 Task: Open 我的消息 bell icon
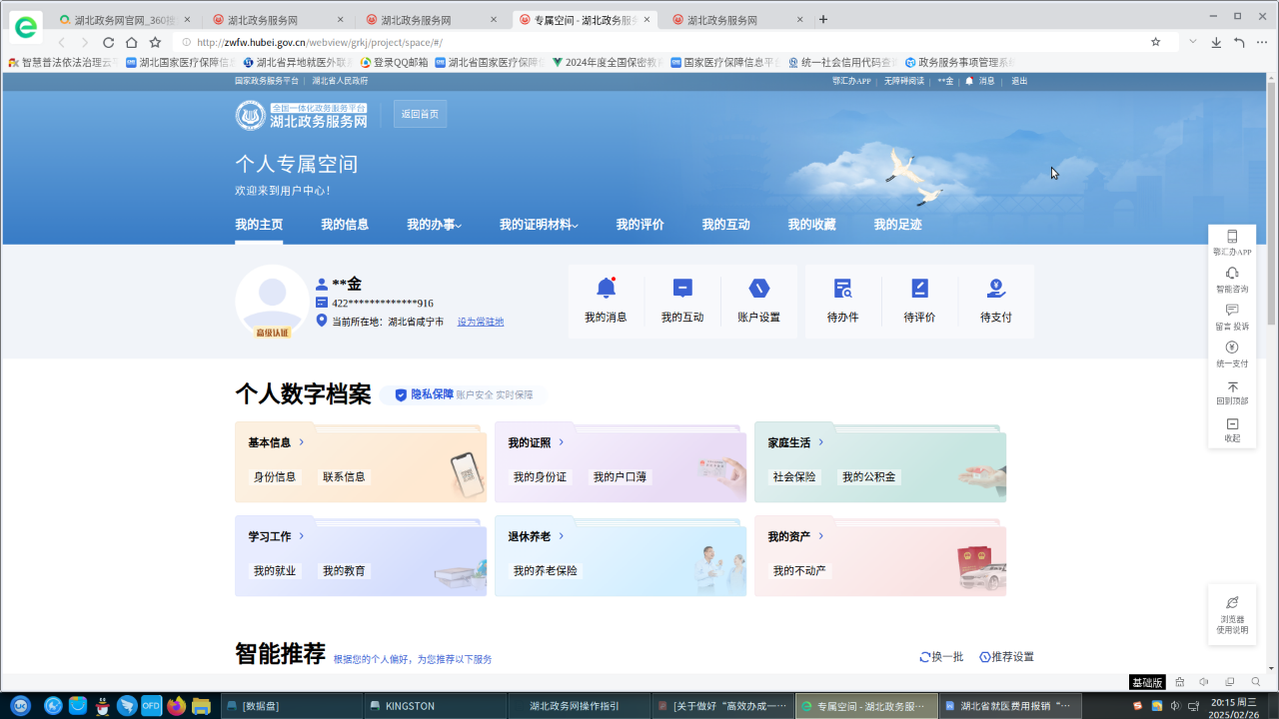(606, 289)
